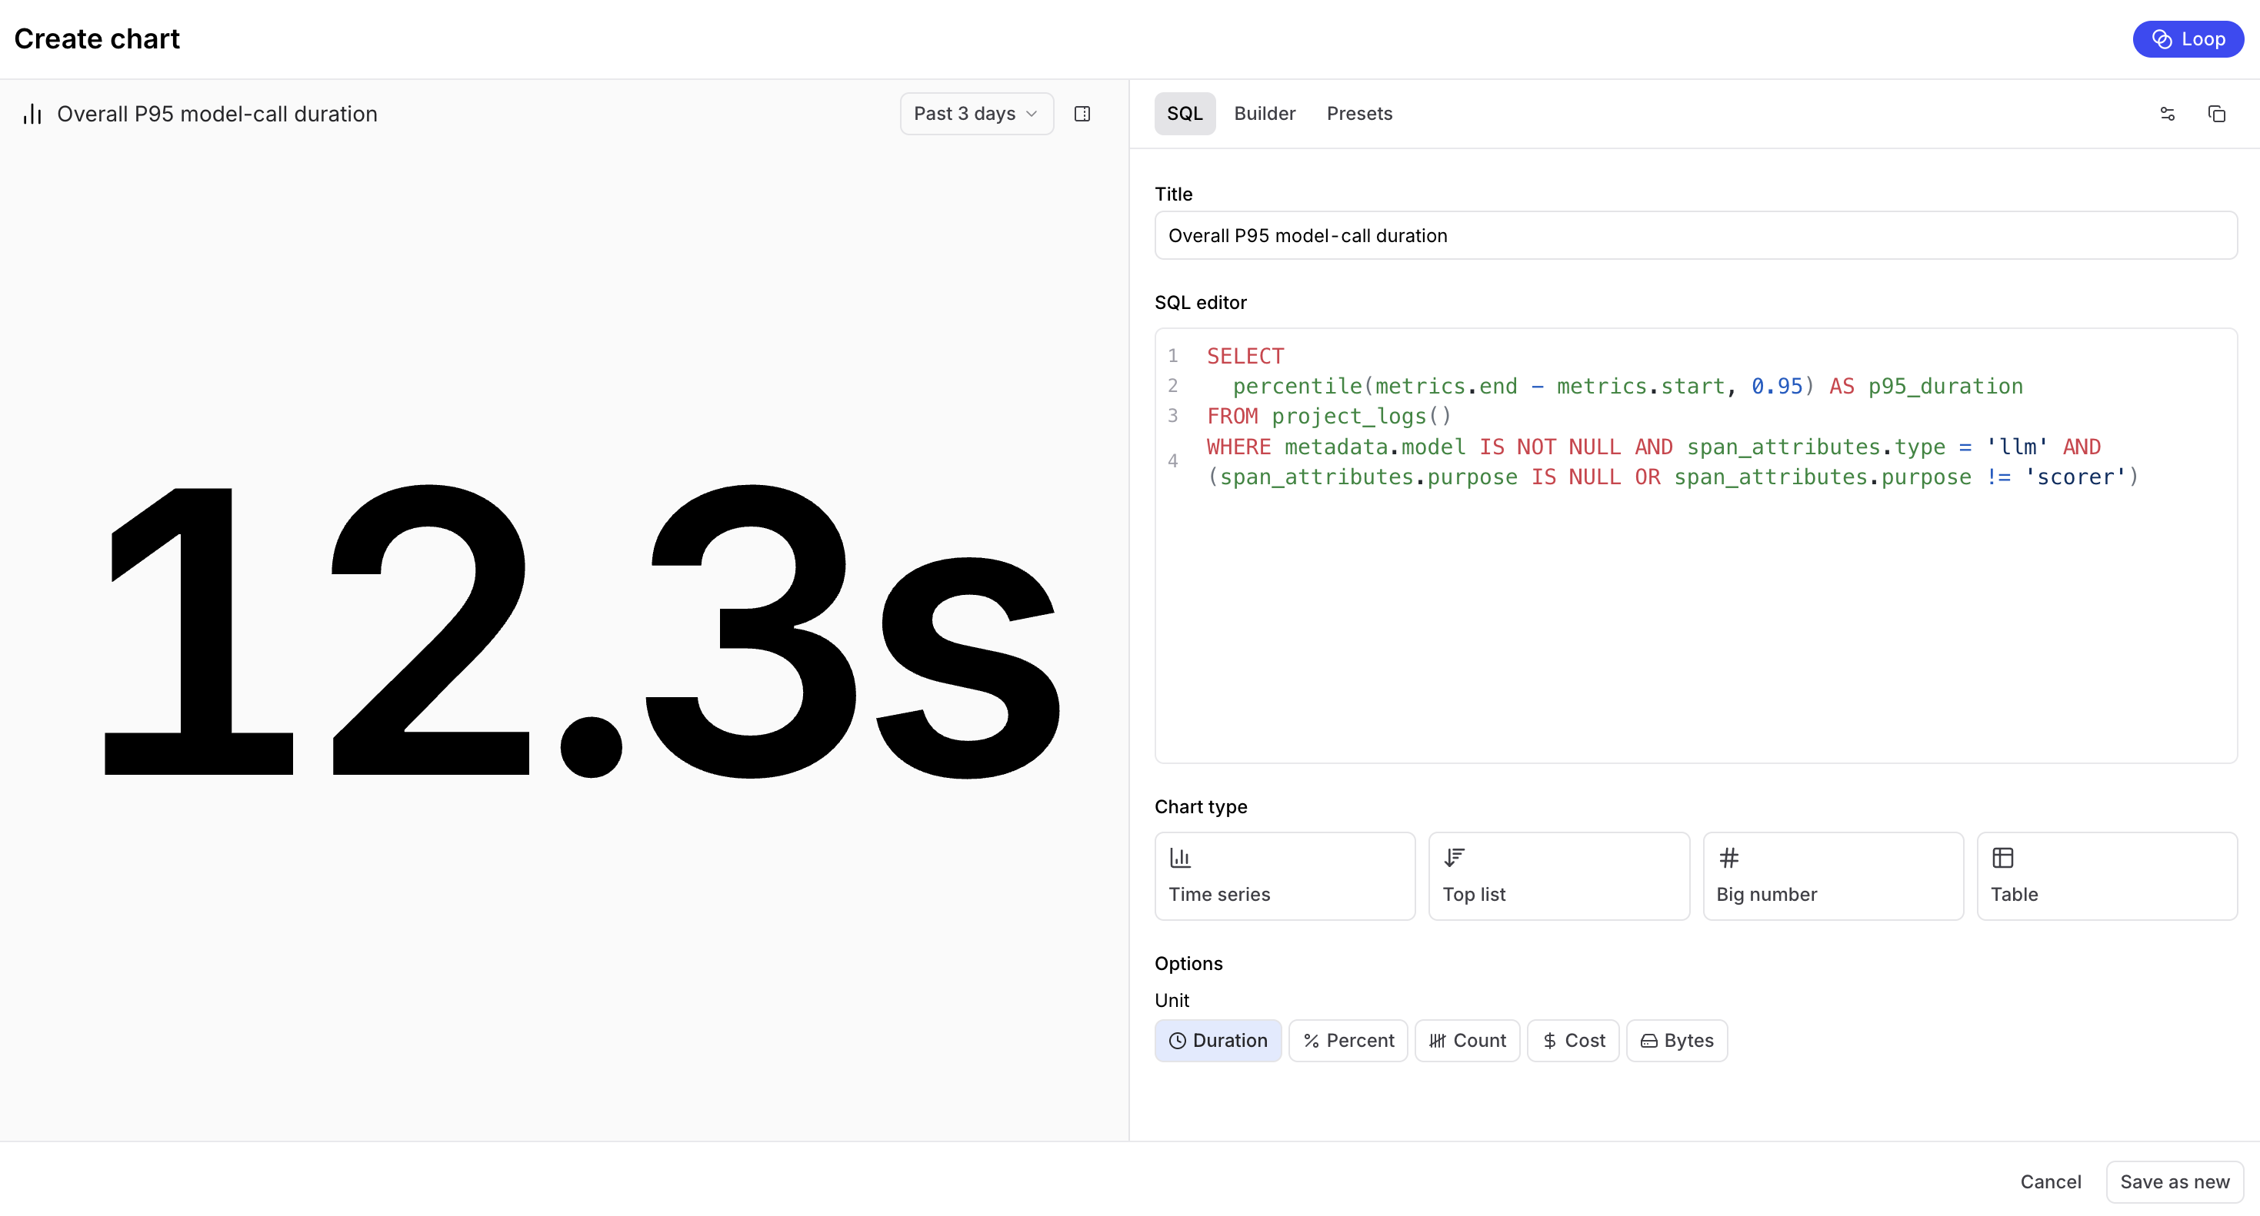This screenshot has width=2260, height=1216.
Task: Open the Loop assistant button
Action: [x=2188, y=39]
